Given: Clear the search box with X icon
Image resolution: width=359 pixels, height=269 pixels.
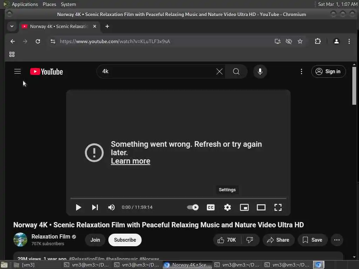Looking at the screenshot, I should pos(219,71).
